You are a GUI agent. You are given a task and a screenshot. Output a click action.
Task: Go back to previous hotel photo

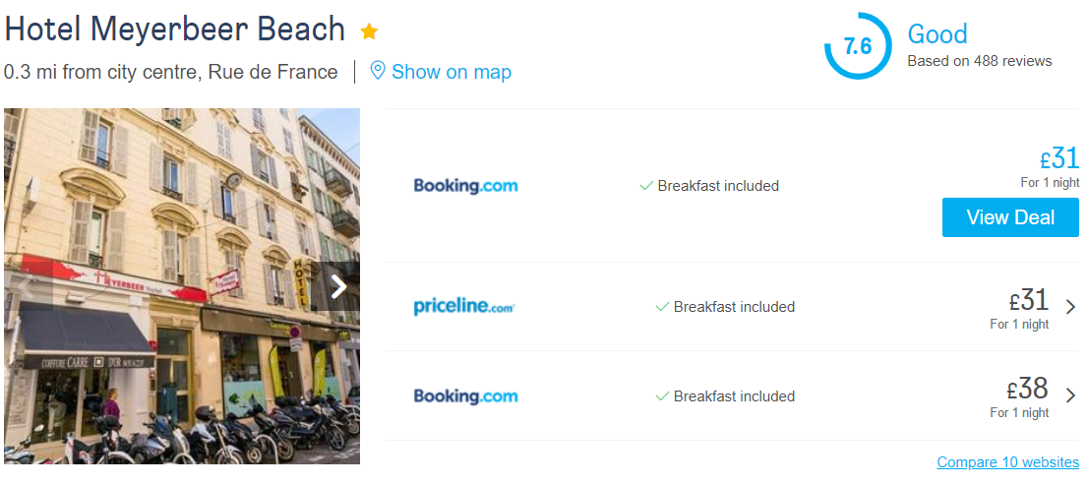coord(26,286)
